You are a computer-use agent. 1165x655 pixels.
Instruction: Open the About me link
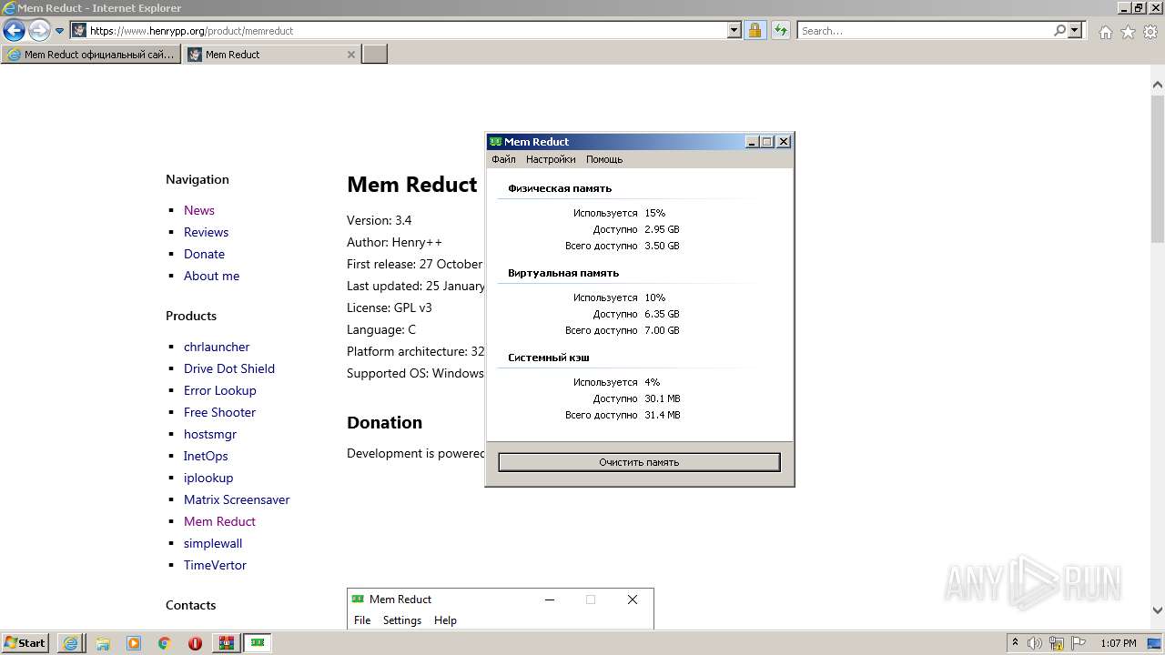(211, 276)
